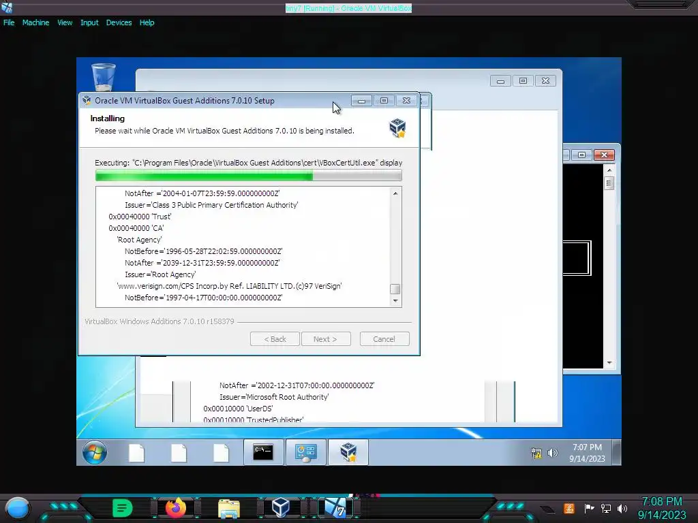Open host clock showing 7:08 PM
This screenshot has height=523, width=698.
(662, 508)
